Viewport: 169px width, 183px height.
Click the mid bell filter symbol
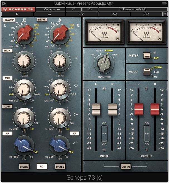pyautogui.click(x=76, y=86)
